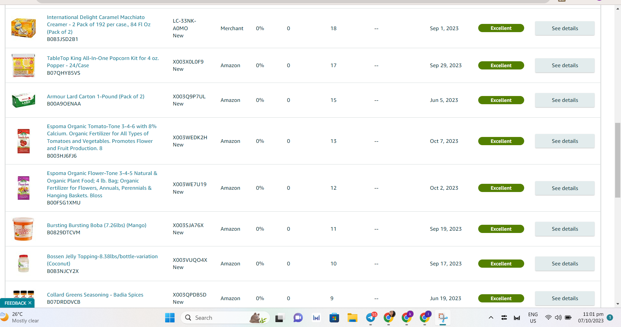The height and width of the screenshot is (327, 621).
Task: Open the Espoma Organic Tomato-Tone product link
Action: coord(102,137)
